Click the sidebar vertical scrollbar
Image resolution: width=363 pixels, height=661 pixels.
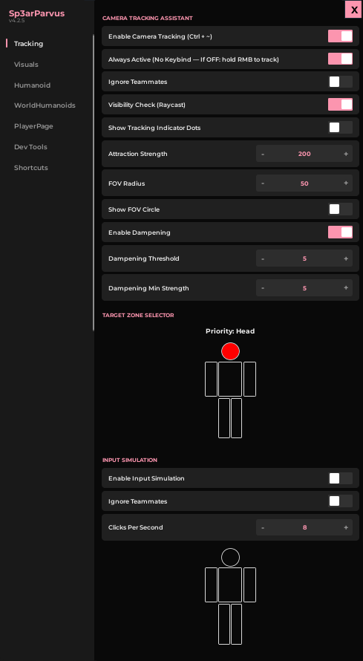pos(94,183)
